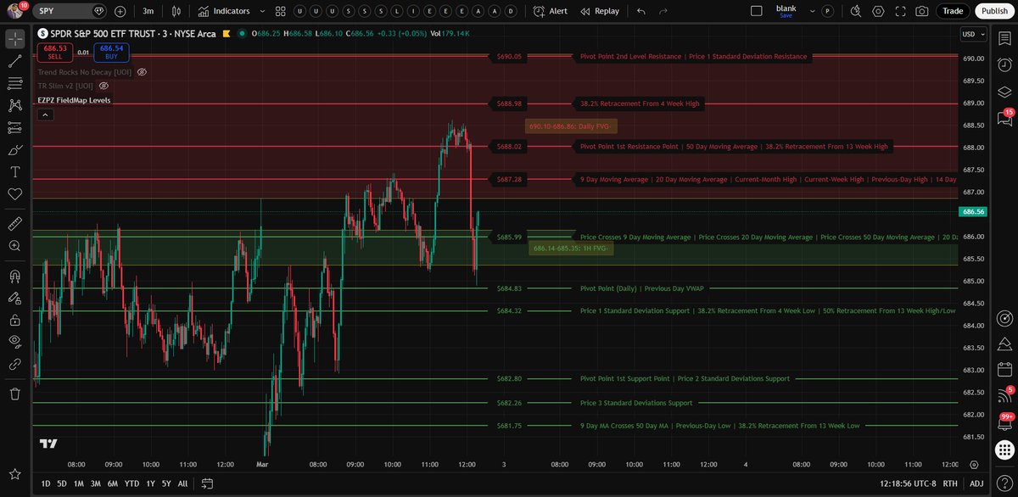
Task: Activate the zoom in tool
Action: click(x=14, y=245)
